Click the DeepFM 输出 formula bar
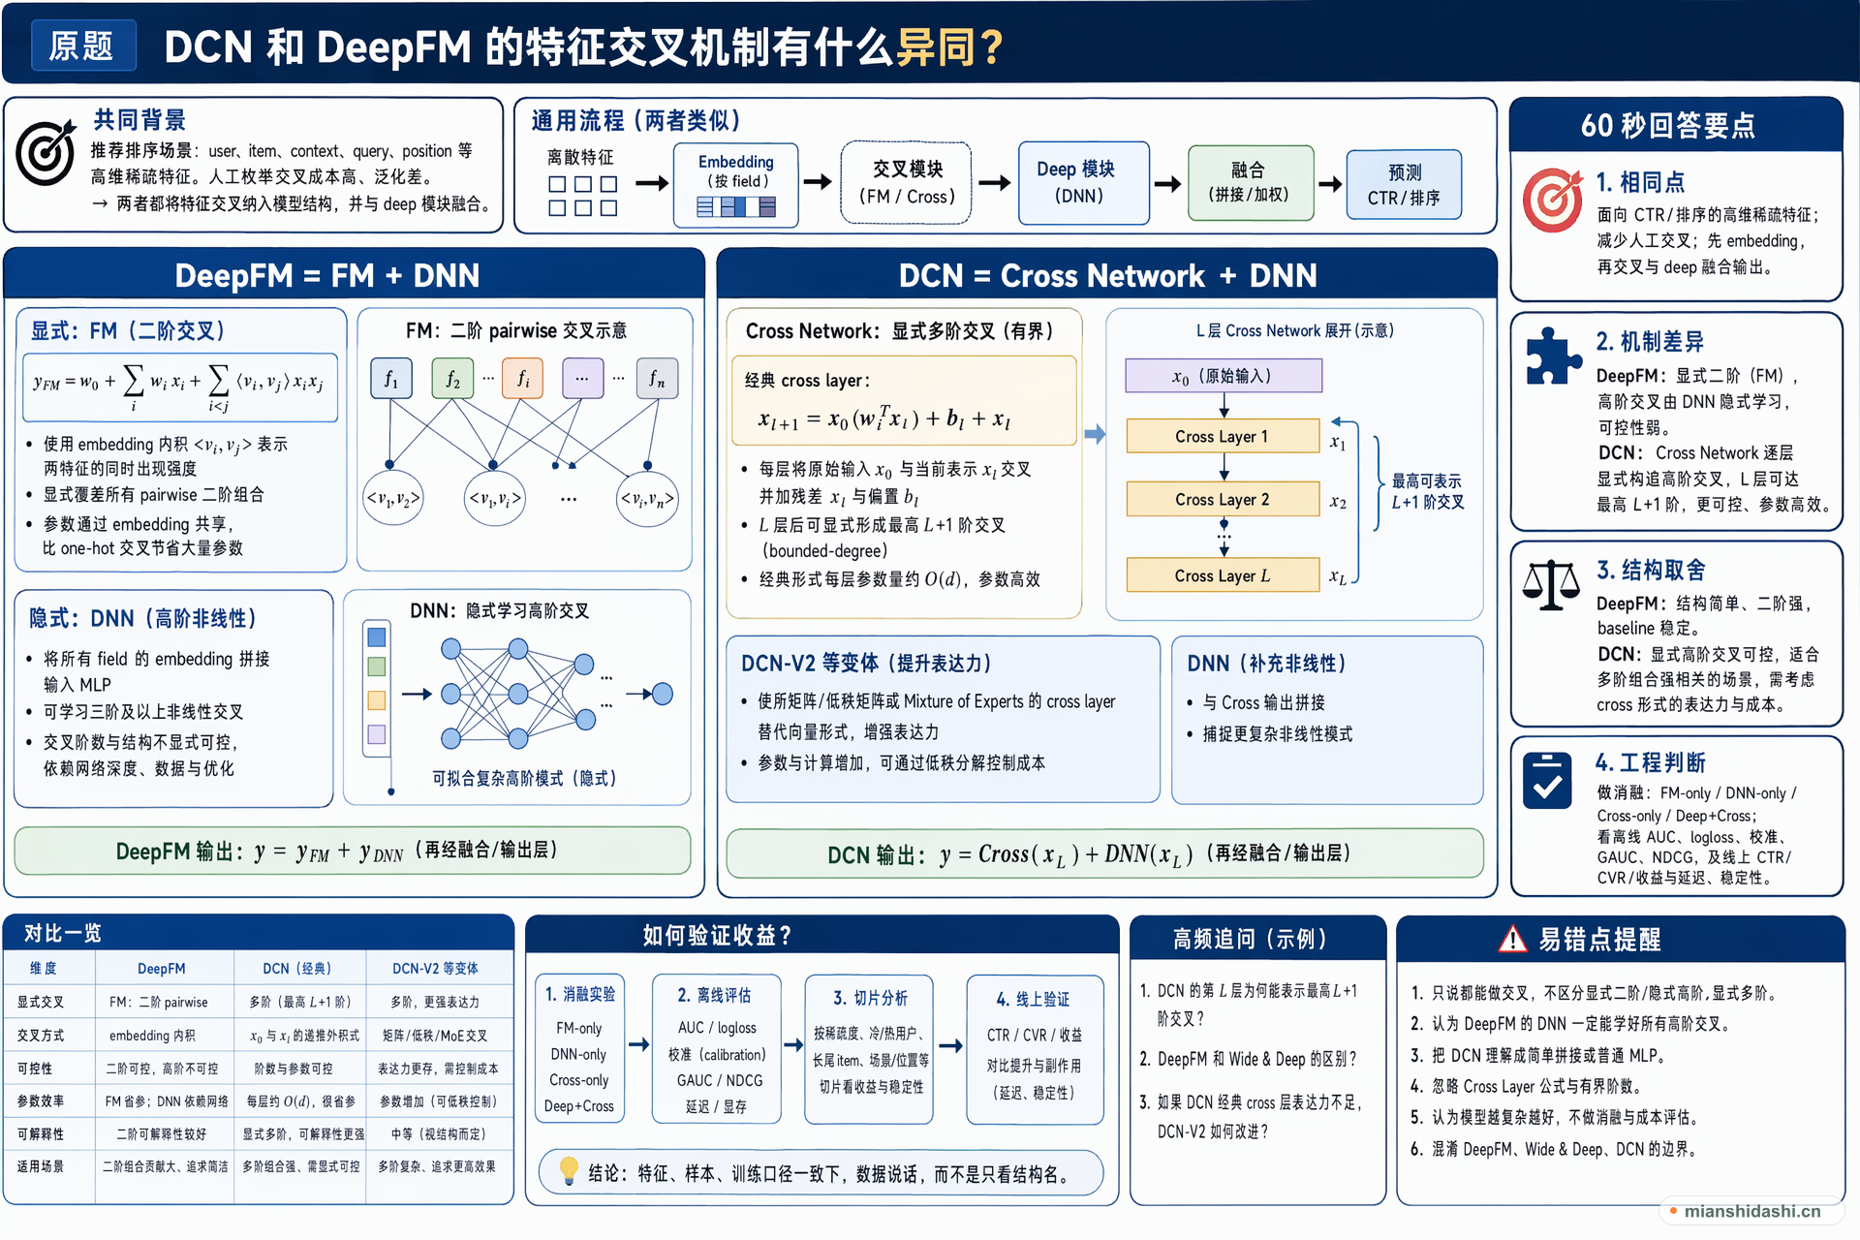 click(x=353, y=851)
